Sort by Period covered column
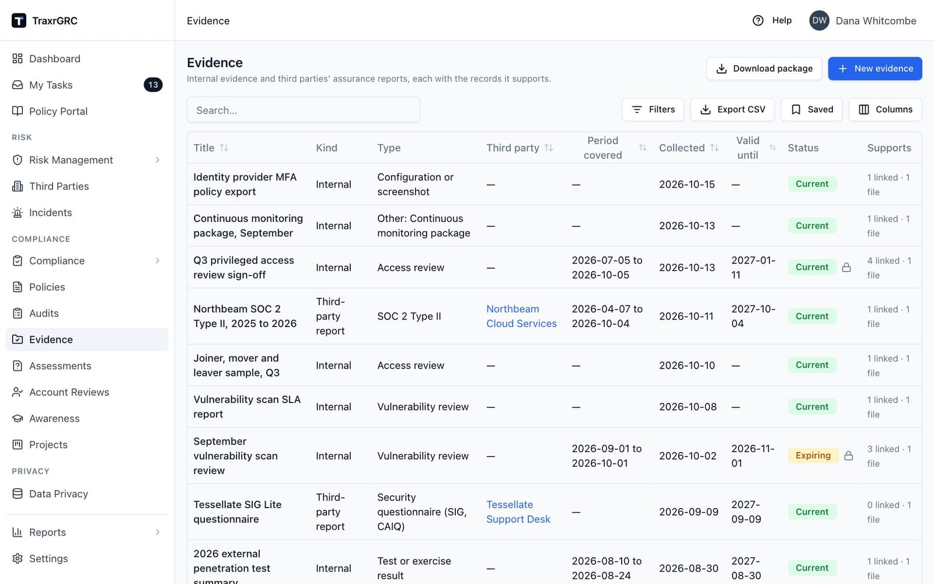 click(x=643, y=148)
